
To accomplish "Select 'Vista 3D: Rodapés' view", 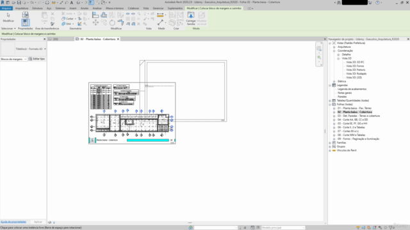I will coord(356,74).
